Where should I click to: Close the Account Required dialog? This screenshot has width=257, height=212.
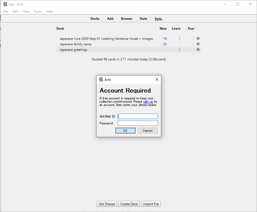[157, 79]
